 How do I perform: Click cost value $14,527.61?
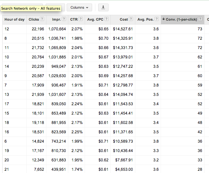point(123,29)
